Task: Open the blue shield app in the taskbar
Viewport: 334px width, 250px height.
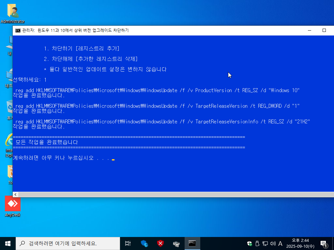Action: [x=144, y=243]
